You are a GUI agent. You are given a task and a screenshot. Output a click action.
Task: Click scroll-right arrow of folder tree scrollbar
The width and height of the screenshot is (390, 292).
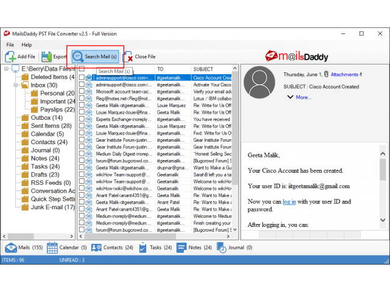[72, 236]
